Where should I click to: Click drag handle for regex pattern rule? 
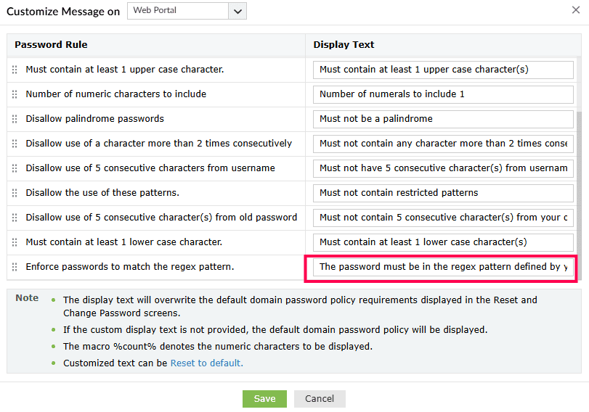pyautogui.click(x=15, y=267)
